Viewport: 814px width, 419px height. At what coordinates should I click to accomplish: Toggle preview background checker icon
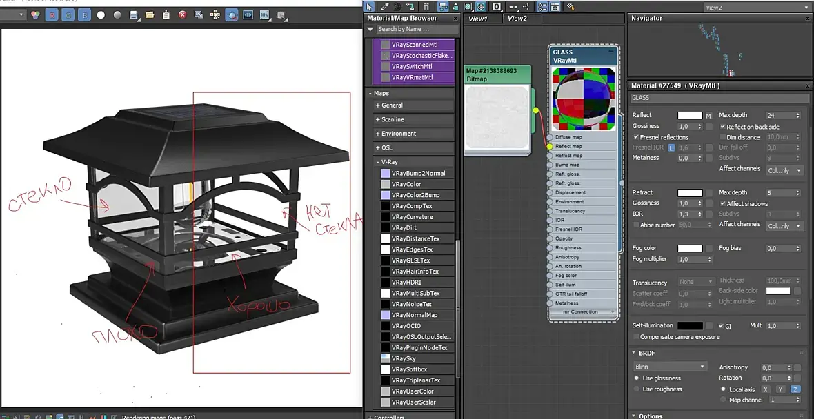[482, 6]
